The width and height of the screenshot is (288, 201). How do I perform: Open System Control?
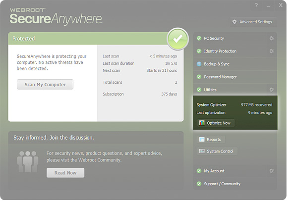[x=217, y=151]
